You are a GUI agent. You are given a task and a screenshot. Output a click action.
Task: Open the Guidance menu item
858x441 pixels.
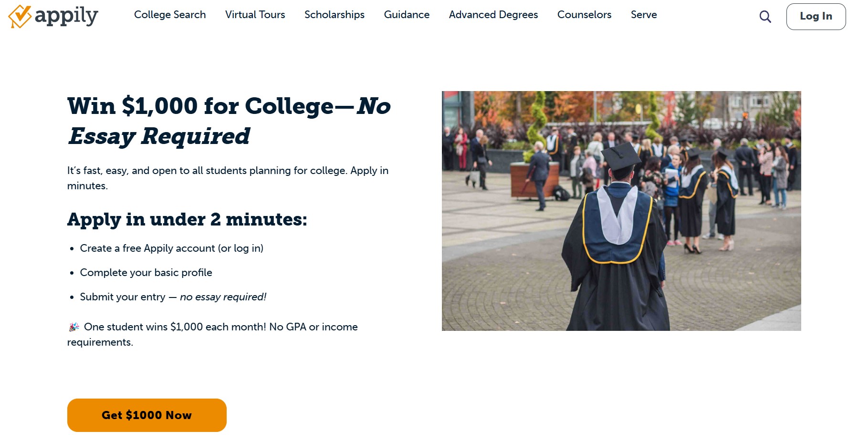point(406,15)
